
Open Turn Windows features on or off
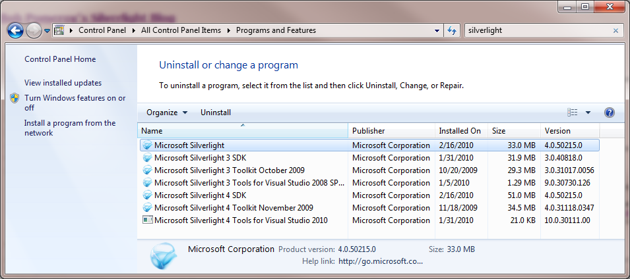point(75,103)
